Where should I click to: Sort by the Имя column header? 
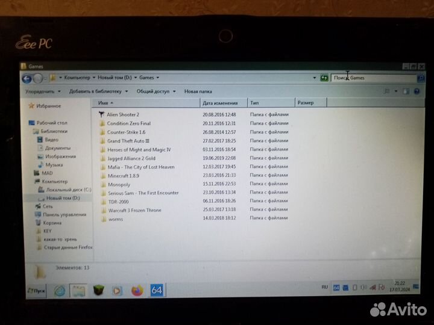(146, 103)
